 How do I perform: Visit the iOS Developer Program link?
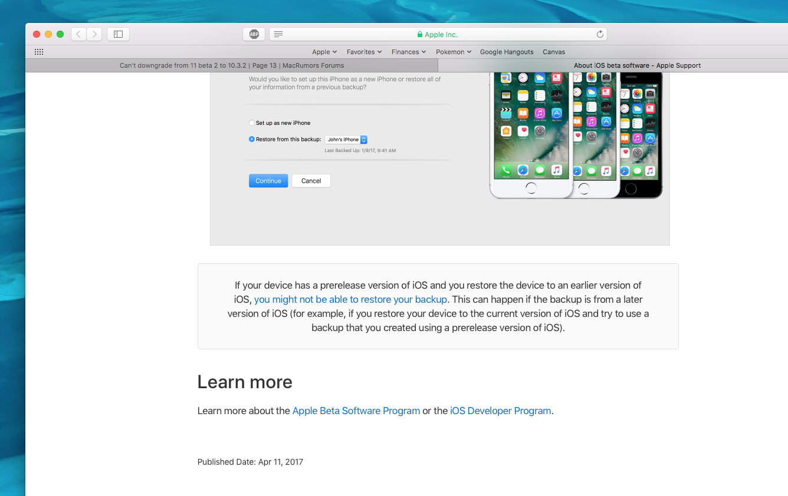[x=501, y=411]
